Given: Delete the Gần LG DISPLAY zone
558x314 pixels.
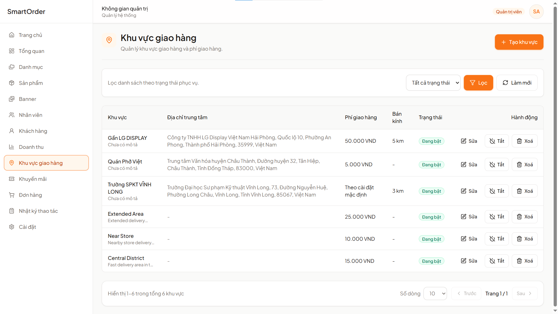Looking at the screenshot, I should (525, 141).
